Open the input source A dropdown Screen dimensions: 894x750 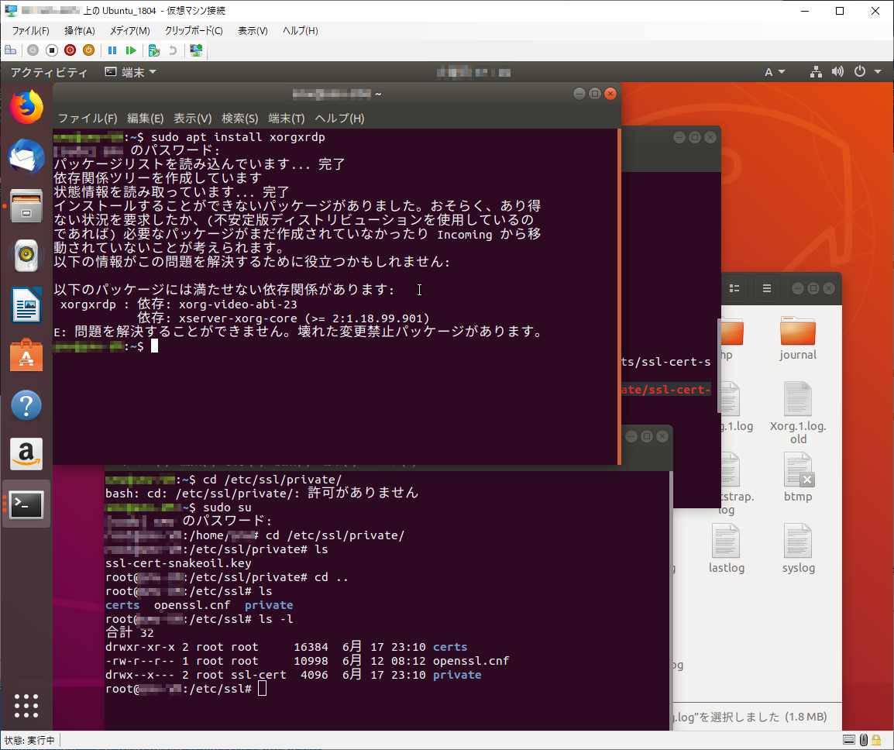click(x=775, y=72)
